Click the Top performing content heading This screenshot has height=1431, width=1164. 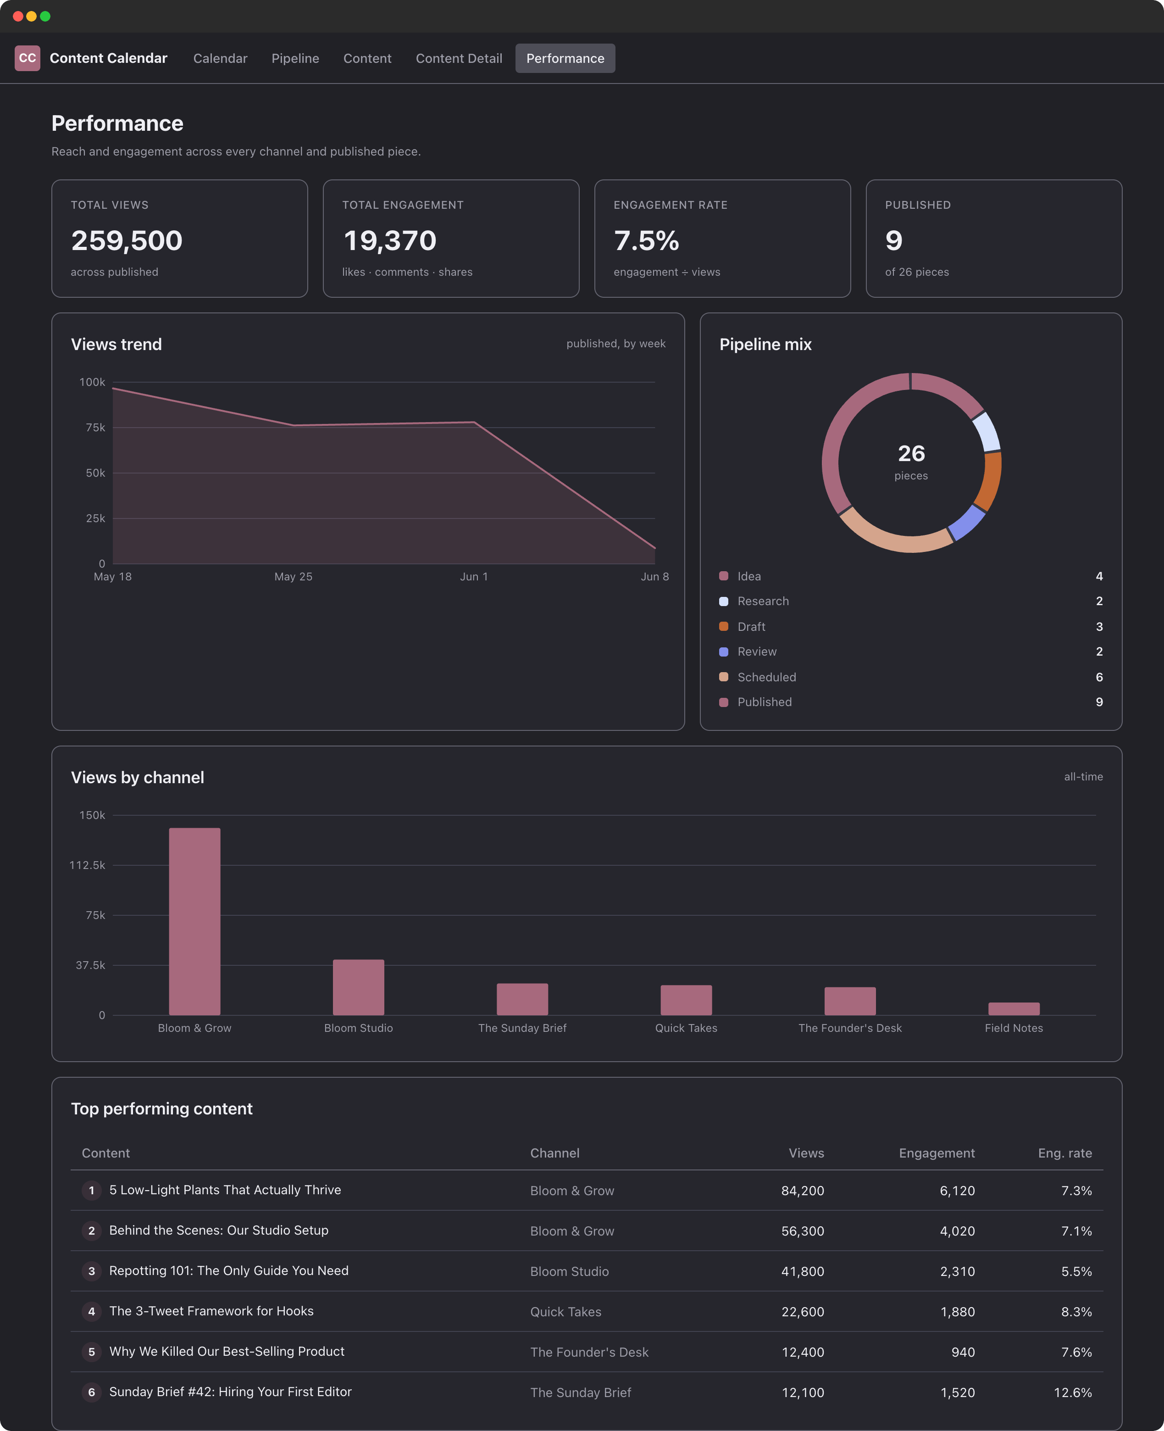(x=161, y=1108)
